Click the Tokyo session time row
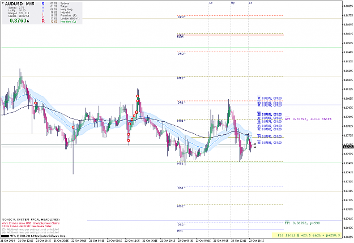 59,7
